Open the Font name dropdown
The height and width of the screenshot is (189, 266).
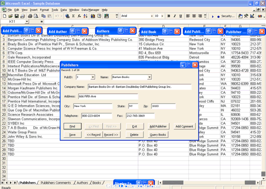(x=152, y=16)
